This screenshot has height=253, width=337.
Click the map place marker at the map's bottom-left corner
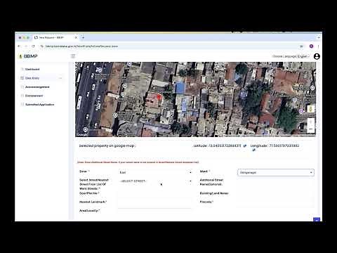[86, 129]
